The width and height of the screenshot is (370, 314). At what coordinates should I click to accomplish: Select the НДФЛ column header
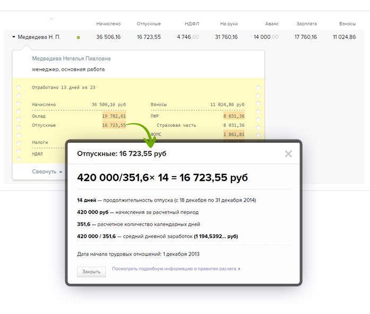tap(192, 24)
